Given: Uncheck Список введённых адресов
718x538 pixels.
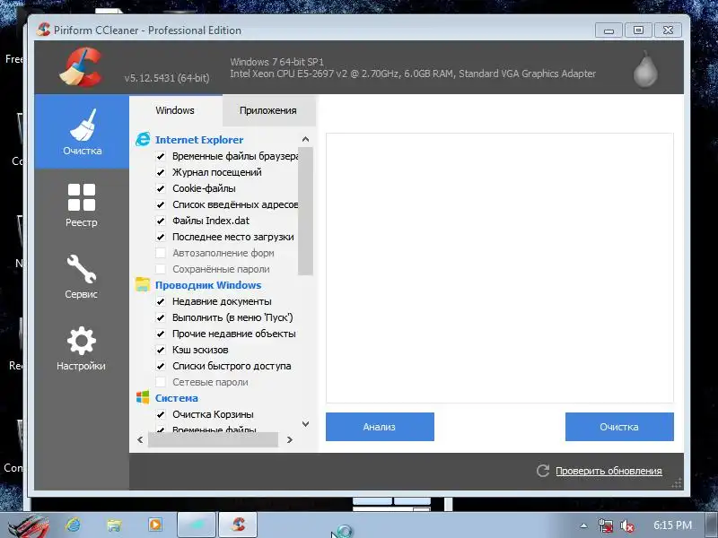Looking at the screenshot, I should point(161,204).
